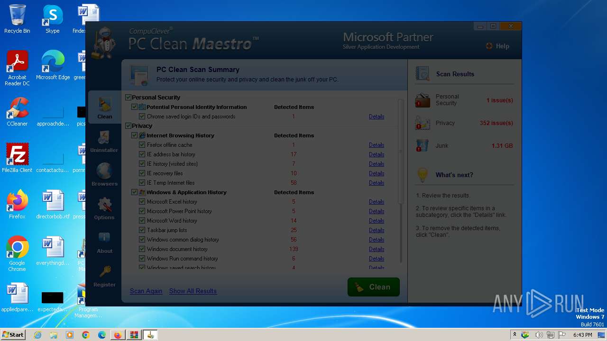
Task: View Details for IE history visited sites
Action: pyautogui.click(x=377, y=164)
